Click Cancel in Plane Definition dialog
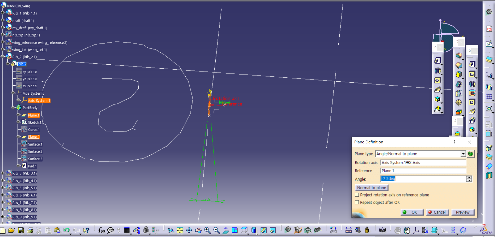 point(438,212)
